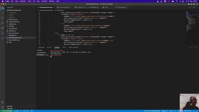The height and width of the screenshot is (112, 199).
Task: Open the editor more actions menu
Action: point(197,7)
